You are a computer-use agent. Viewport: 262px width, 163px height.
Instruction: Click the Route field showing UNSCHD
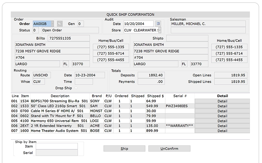pyautogui.click(x=42, y=75)
